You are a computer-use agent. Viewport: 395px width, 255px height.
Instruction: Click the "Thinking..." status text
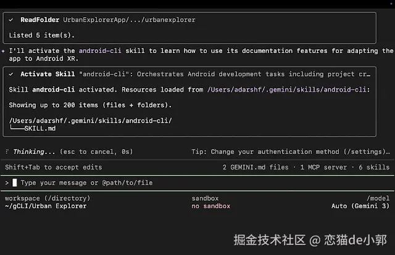[34, 152]
